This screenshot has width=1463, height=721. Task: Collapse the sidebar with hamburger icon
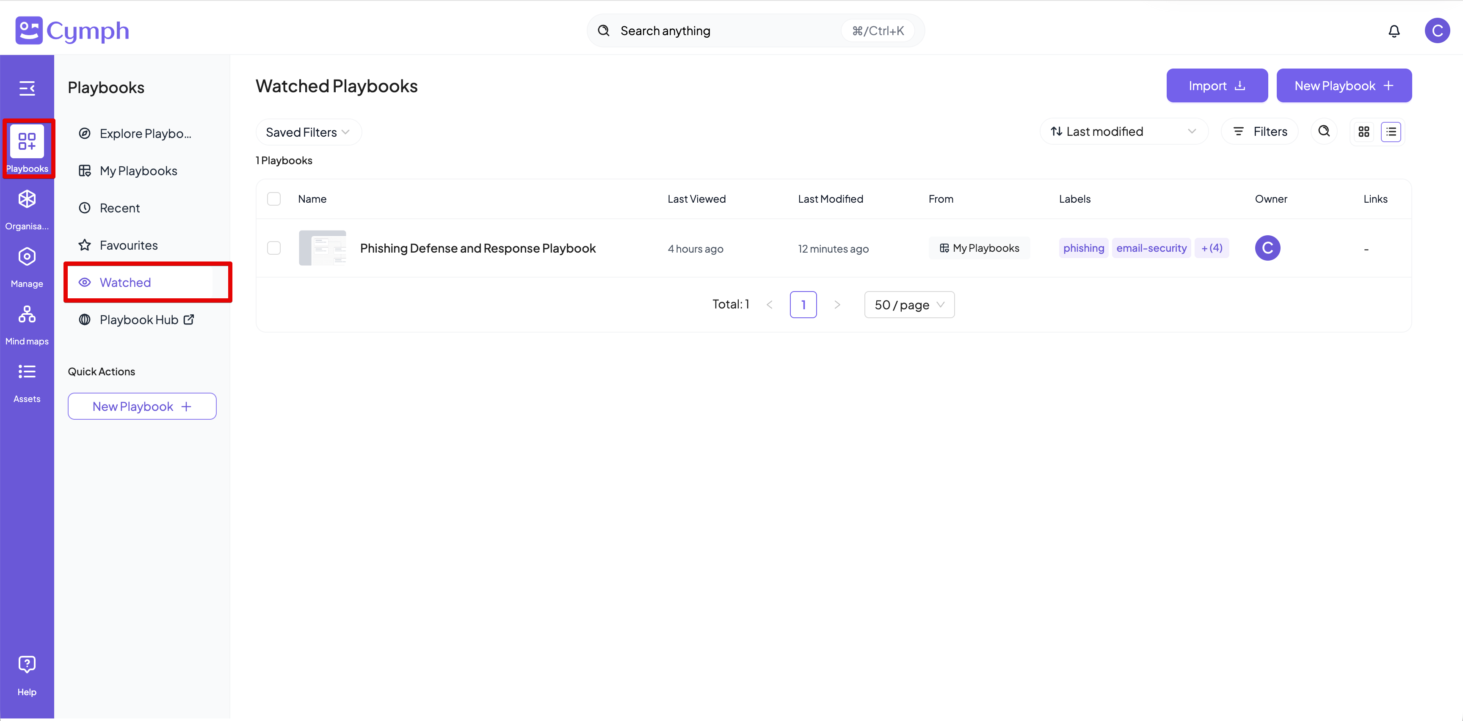(x=27, y=88)
